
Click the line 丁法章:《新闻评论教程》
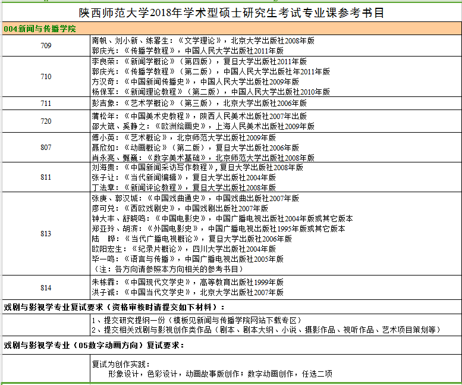coord(184,187)
